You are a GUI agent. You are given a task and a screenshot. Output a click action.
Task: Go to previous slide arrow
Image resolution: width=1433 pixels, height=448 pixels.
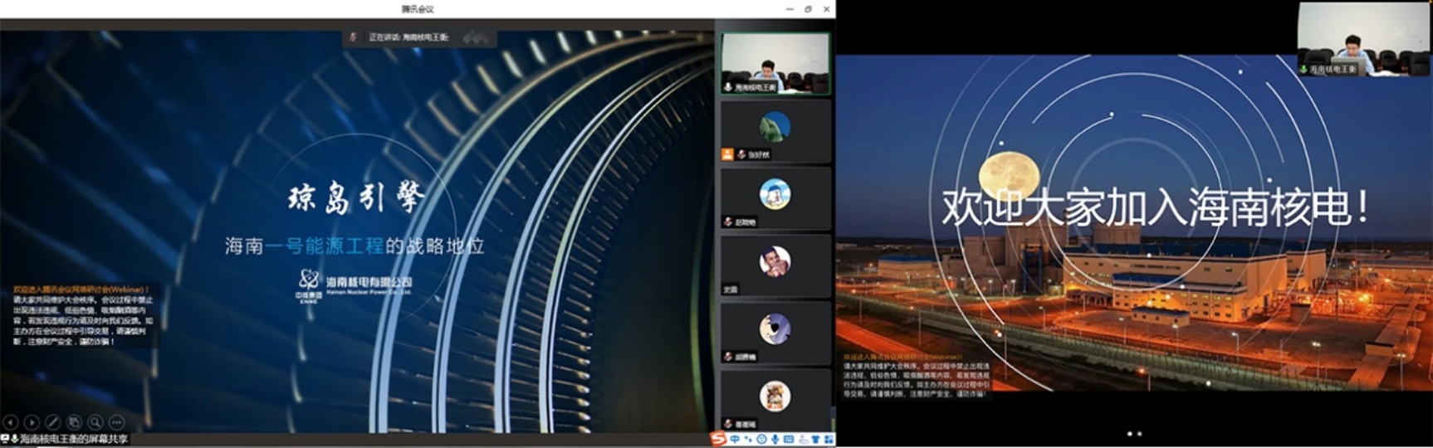(x=10, y=422)
